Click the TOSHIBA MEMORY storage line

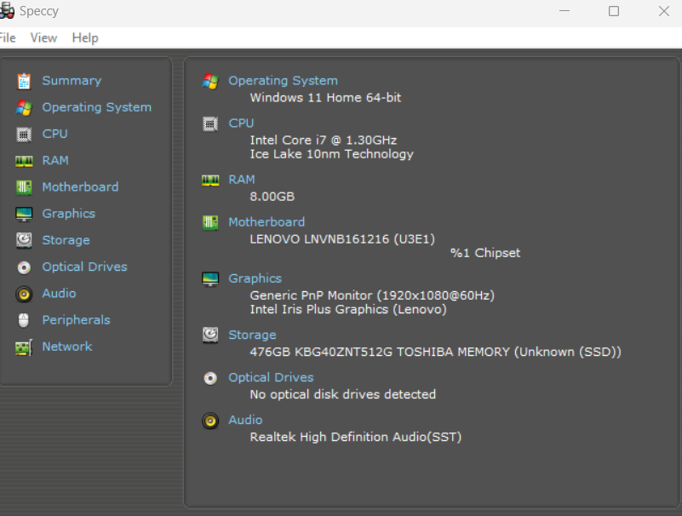pos(435,352)
